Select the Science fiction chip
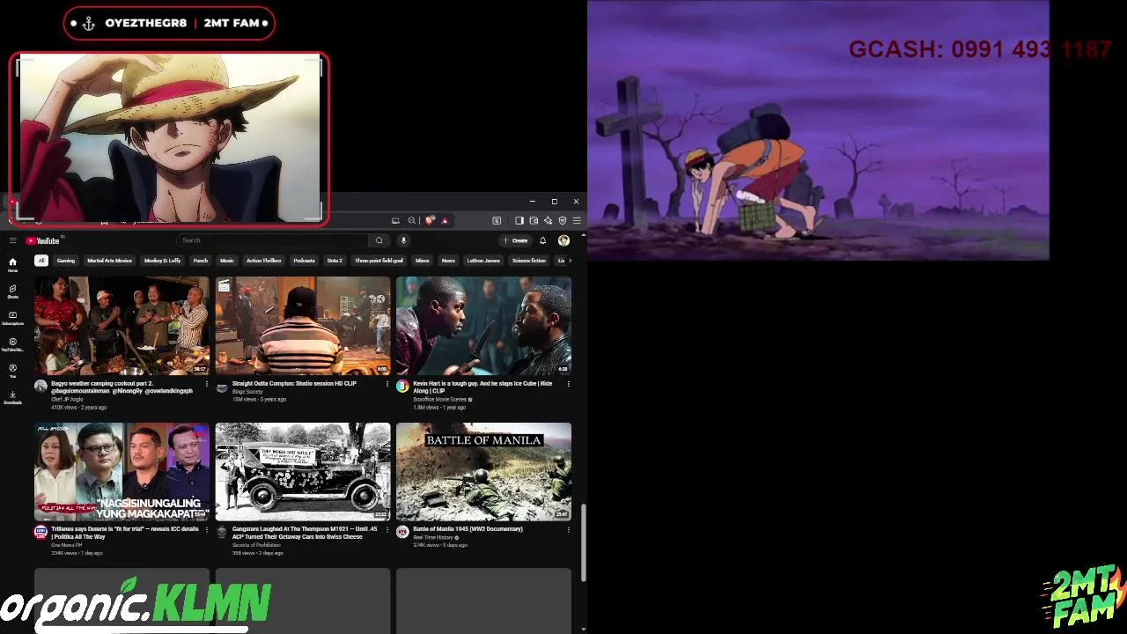 [529, 261]
